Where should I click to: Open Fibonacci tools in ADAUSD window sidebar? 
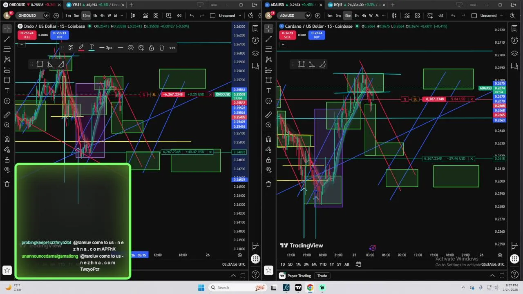[x=268, y=49]
